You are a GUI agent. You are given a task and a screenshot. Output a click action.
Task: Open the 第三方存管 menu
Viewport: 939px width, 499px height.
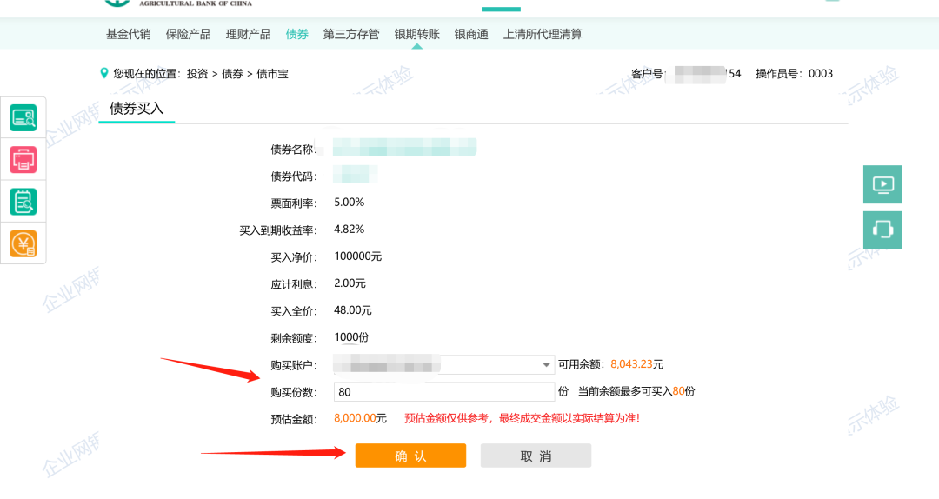[x=351, y=34]
